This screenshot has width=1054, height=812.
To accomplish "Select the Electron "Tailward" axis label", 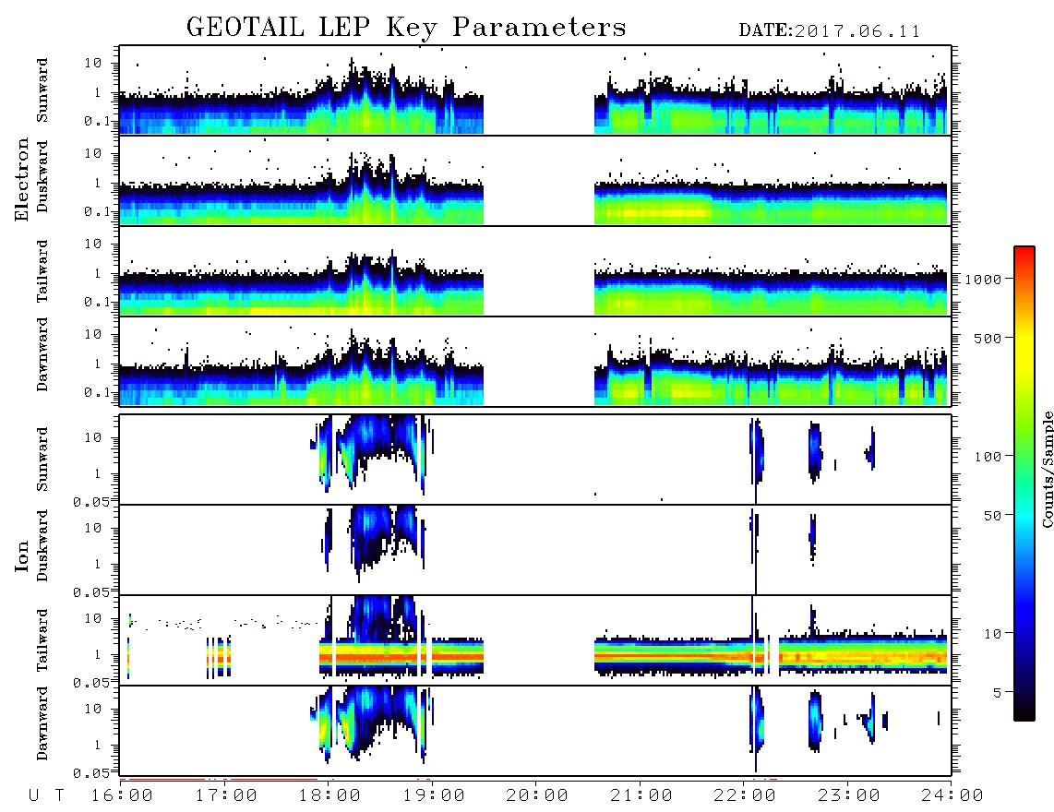I will [x=42, y=271].
